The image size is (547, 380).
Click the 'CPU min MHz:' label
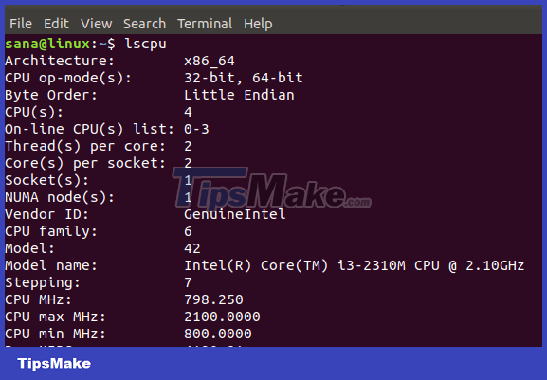click(55, 334)
